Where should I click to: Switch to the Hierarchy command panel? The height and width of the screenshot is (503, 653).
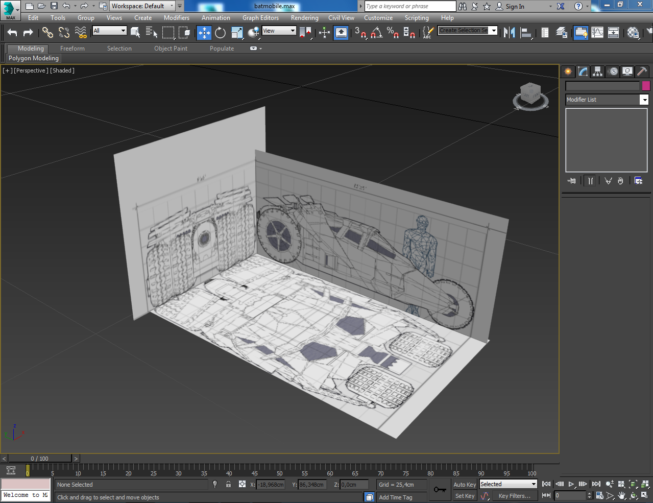tap(597, 71)
